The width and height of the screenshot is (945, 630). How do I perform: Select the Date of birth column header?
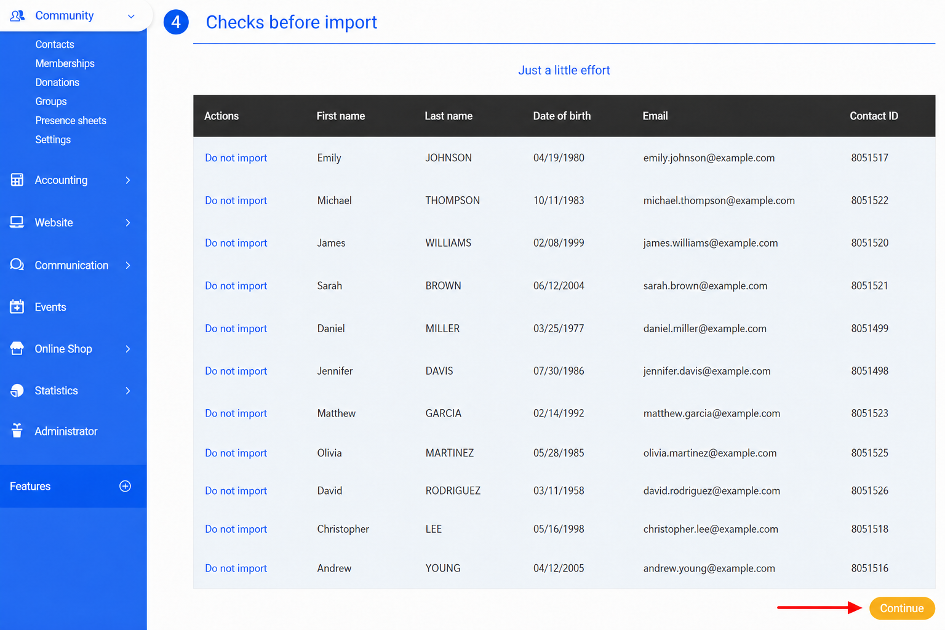click(562, 116)
